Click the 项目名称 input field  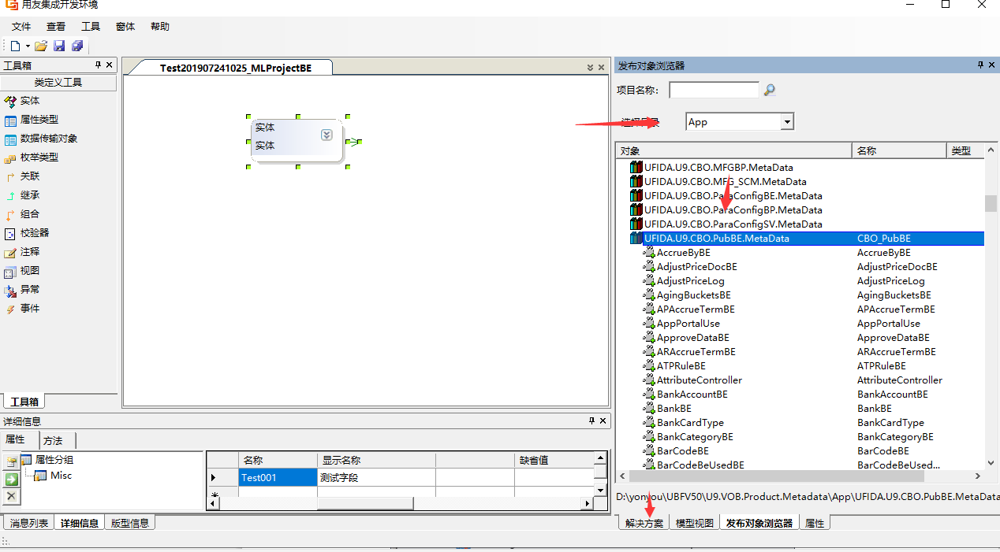pyautogui.click(x=714, y=90)
